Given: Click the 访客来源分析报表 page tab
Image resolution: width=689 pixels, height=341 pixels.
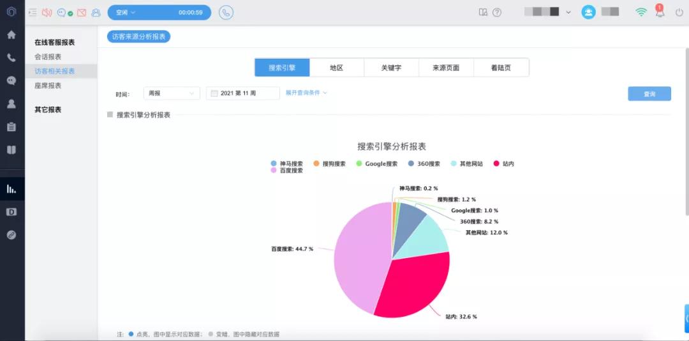Looking at the screenshot, I should pos(139,37).
